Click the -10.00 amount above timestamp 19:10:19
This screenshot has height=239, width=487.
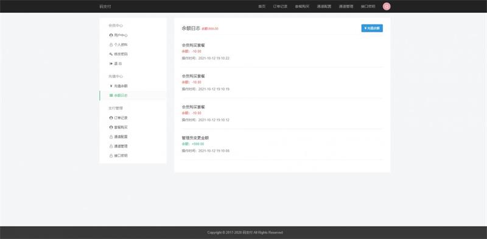[196, 82]
